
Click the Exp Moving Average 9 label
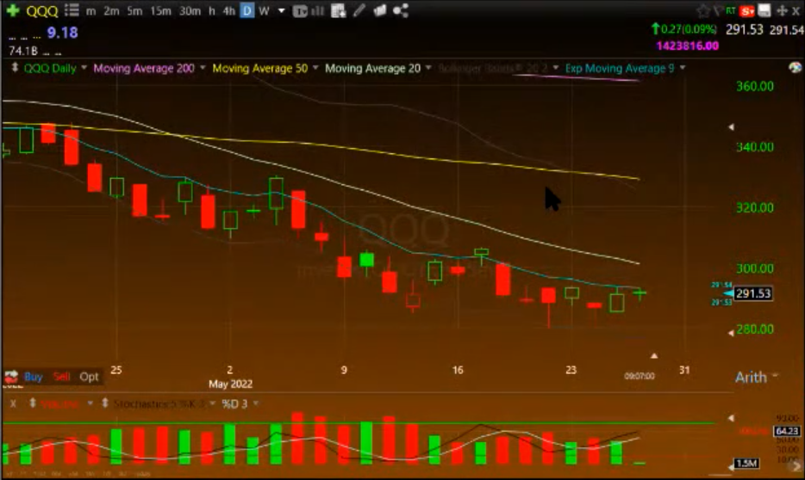click(x=620, y=68)
